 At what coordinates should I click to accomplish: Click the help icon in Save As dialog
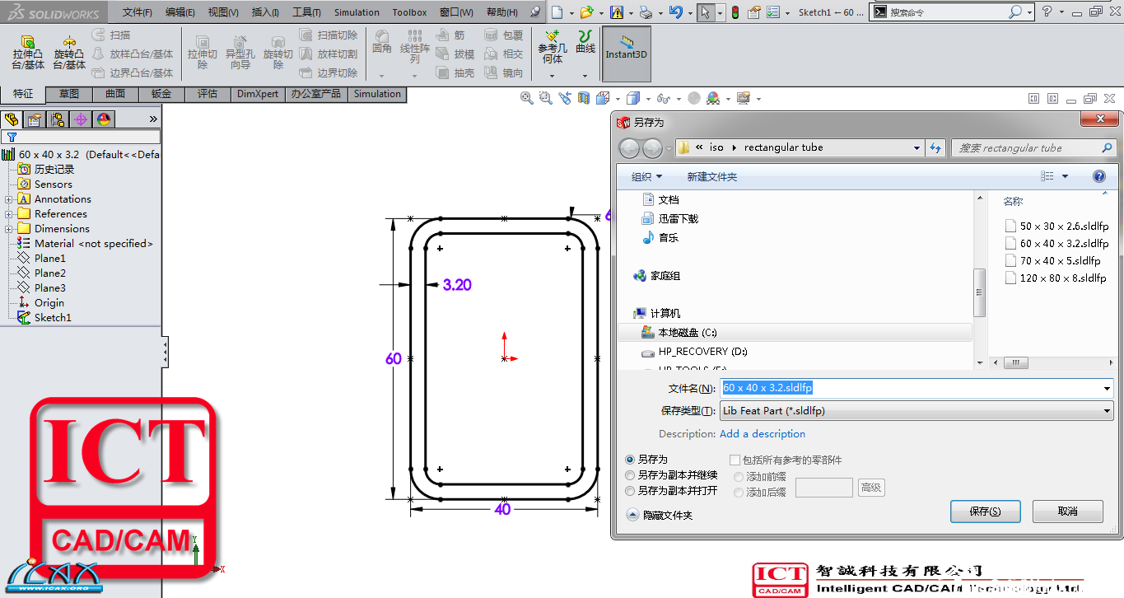(x=1098, y=176)
